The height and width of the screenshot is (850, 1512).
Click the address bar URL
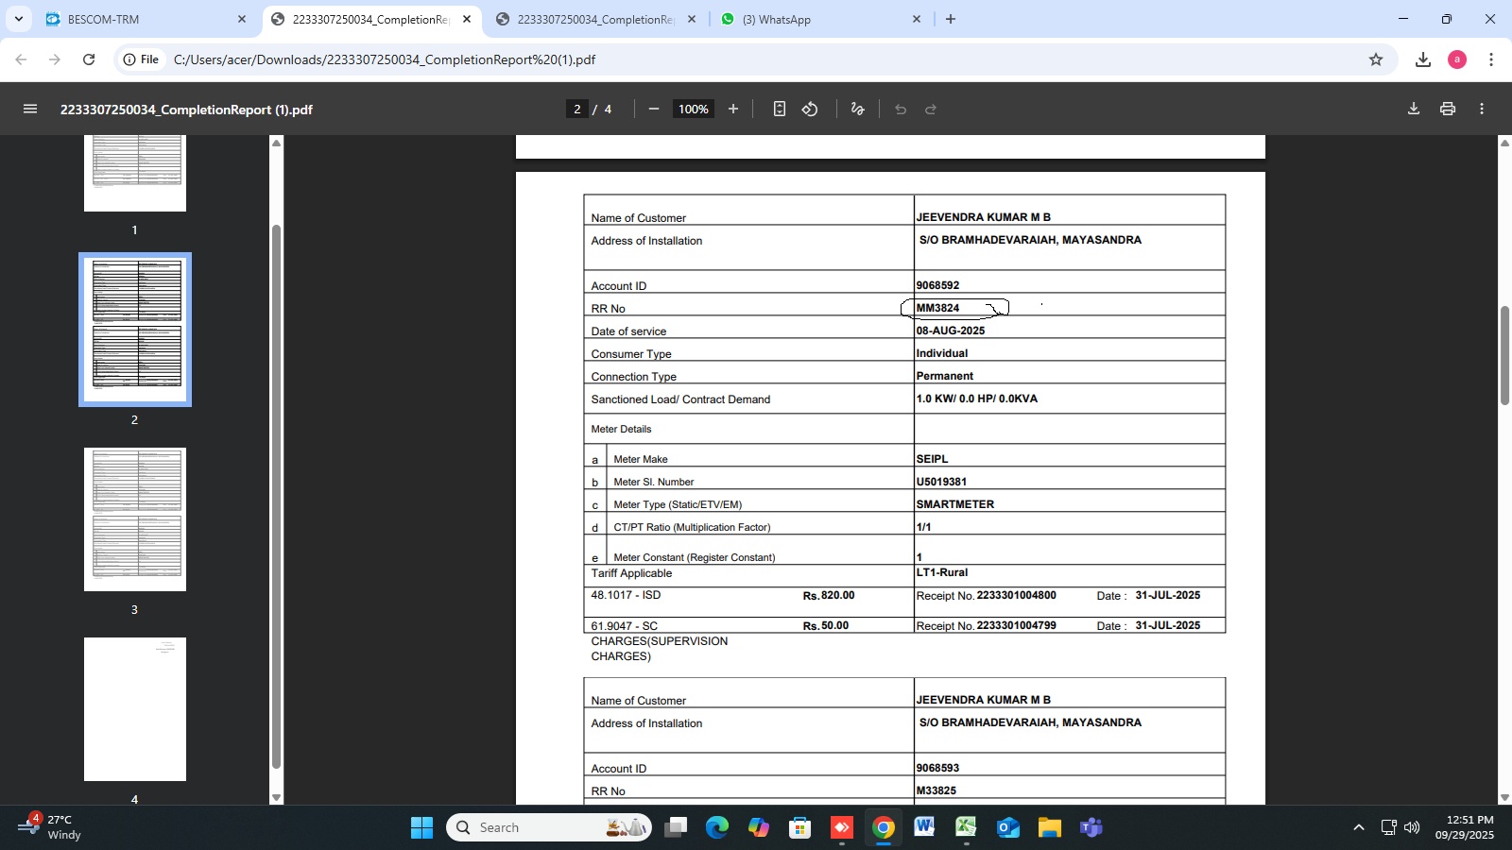[385, 59]
